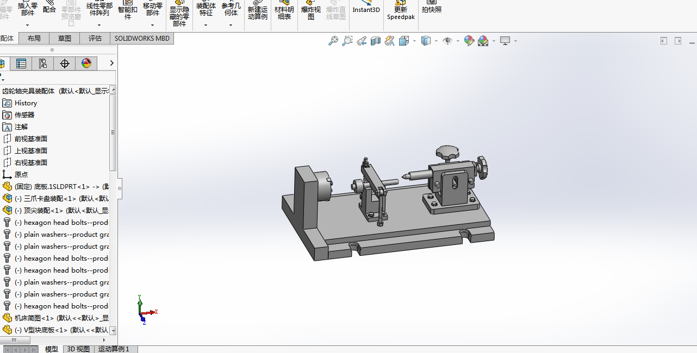This screenshot has width=697, height=353.
Task: Click the Apply Scene icon
Action: [x=483, y=41]
